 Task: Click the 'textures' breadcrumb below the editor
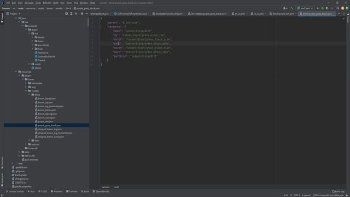tap(106, 187)
